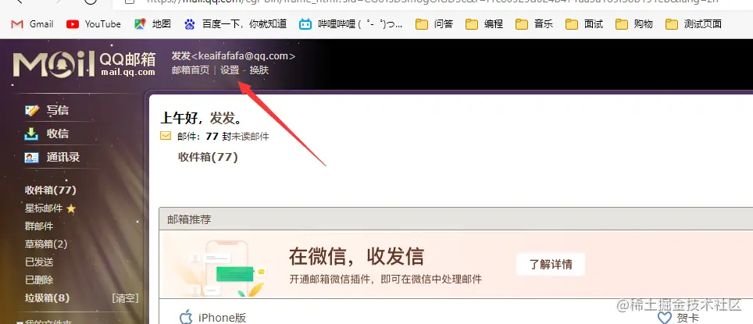Screen dimensions: 753x324
Task: Open 收件箱(77) in the main panel
Action: tap(208, 157)
